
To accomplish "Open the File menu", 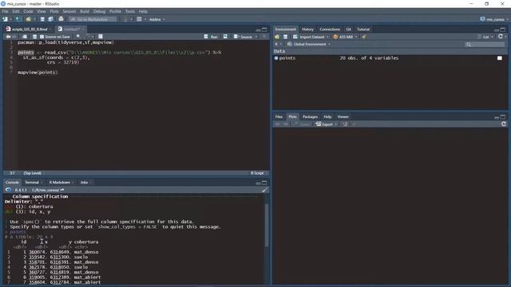I will tap(6, 11).
